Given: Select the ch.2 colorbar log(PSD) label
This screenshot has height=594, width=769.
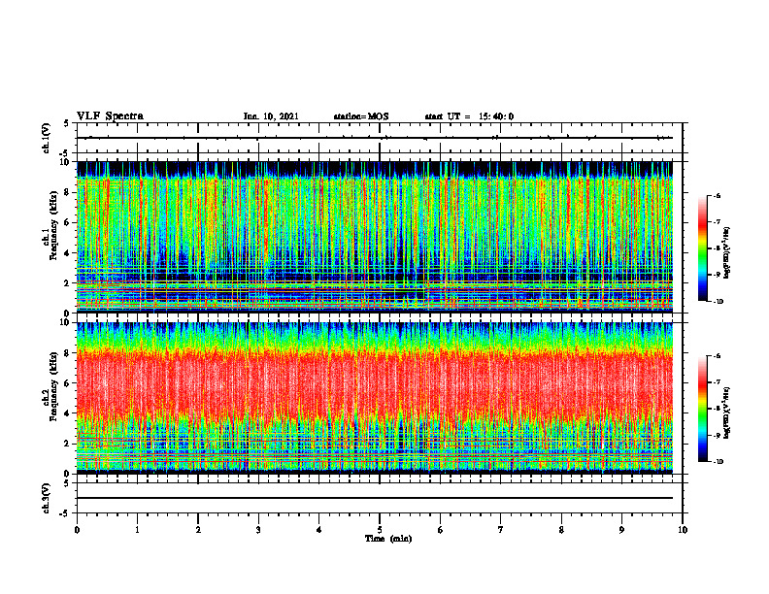Looking at the screenshot, I should pos(726,412).
